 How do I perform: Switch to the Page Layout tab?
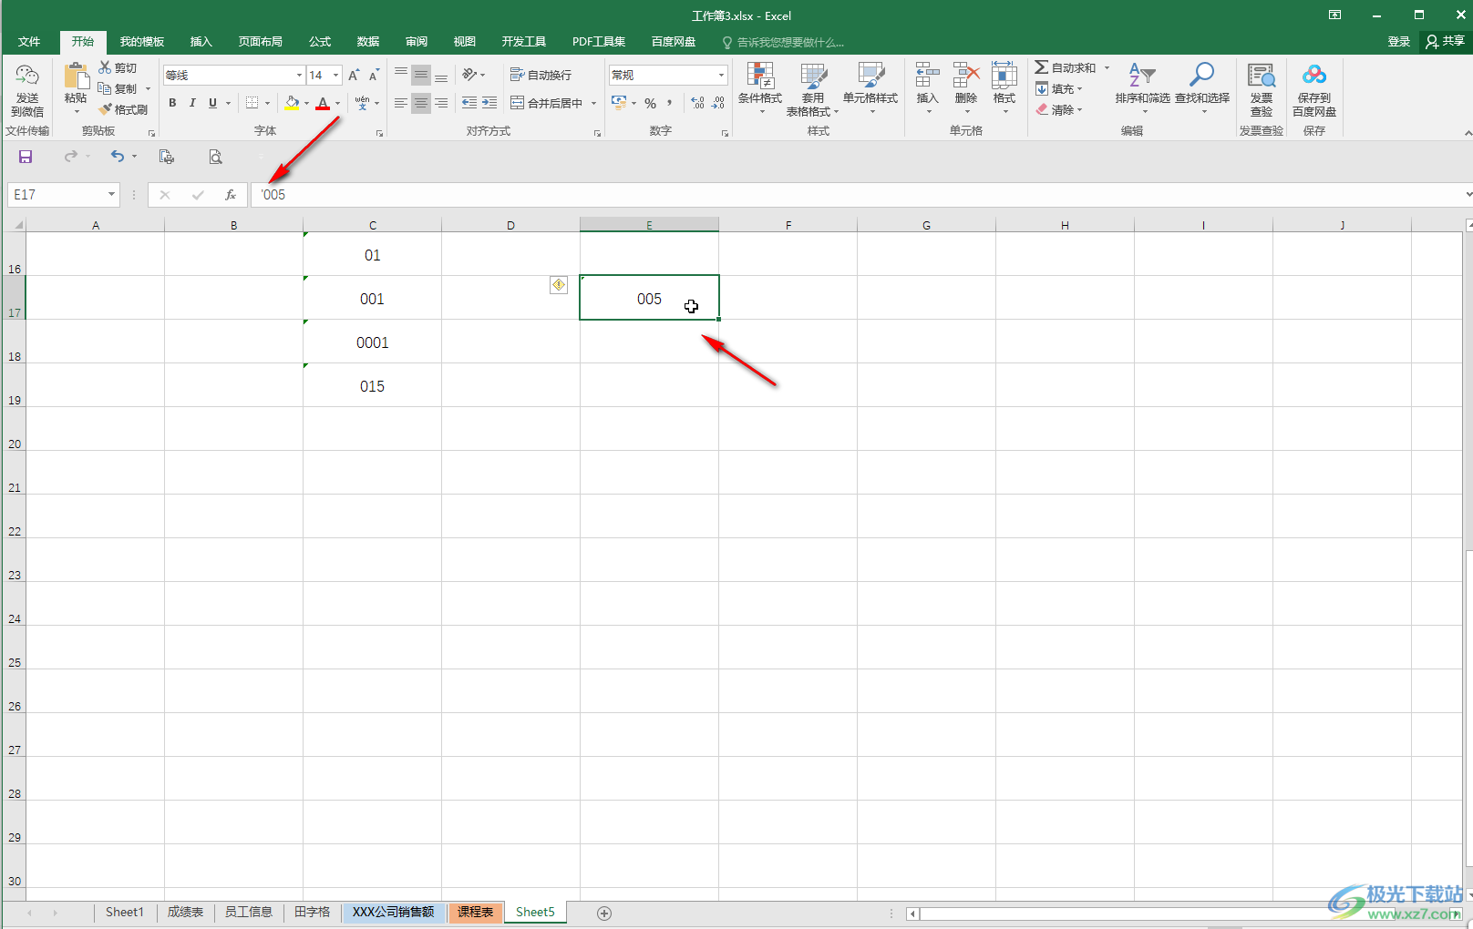[x=260, y=42]
